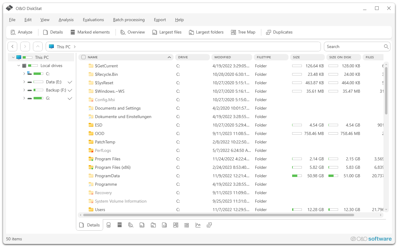
Task: Sort by the FILES column header
Action: coord(373,57)
